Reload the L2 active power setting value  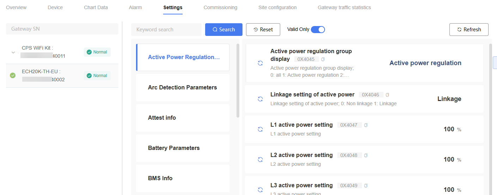(x=260, y=159)
